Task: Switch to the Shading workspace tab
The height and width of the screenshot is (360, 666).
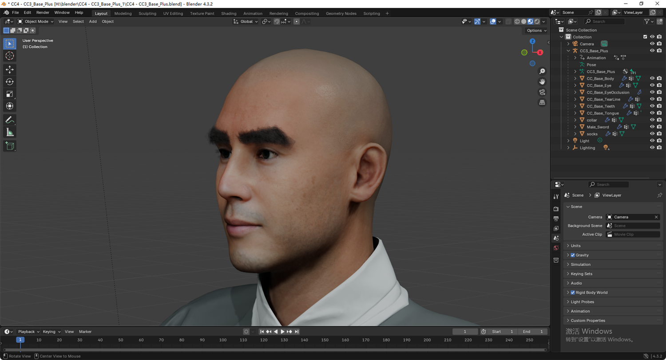Action: [229, 13]
